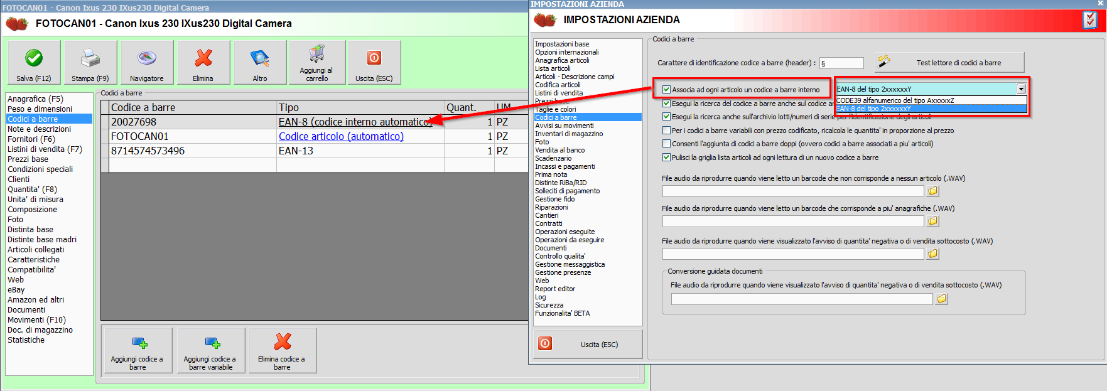Click Uscita (ESC) in the article window
This screenshot has height=391, width=1107.
coord(374,62)
